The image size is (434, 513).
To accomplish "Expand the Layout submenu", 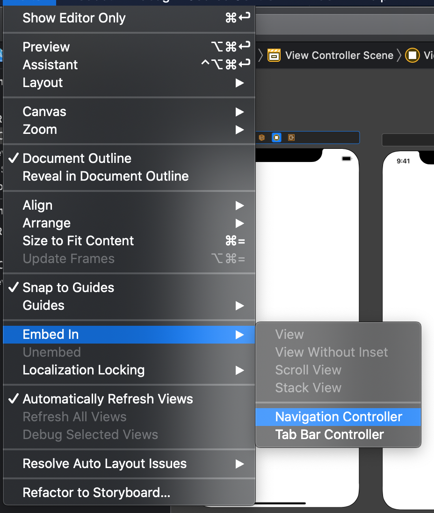I will pos(129,82).
